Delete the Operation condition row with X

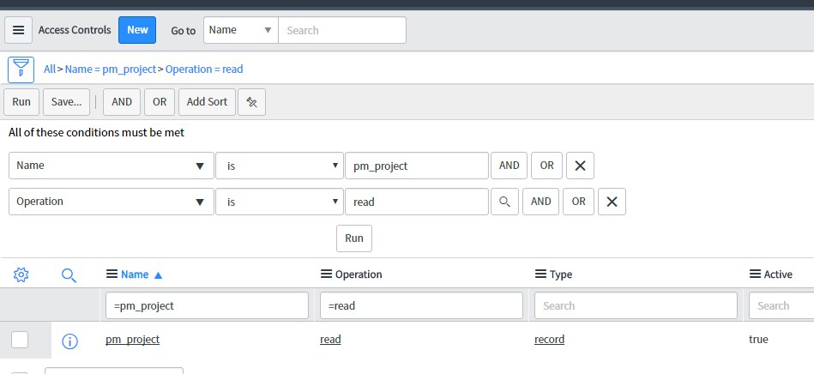[612, 202]
